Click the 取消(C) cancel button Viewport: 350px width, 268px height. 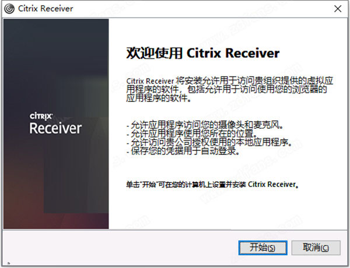coord(316,248)
